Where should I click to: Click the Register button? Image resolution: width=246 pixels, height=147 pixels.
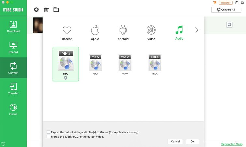(x=225, y=3)
